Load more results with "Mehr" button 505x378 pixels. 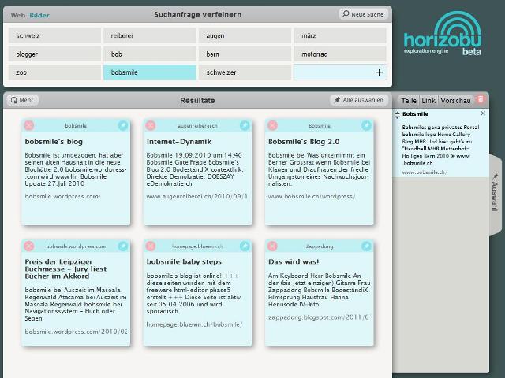click(x=23, y=100)
